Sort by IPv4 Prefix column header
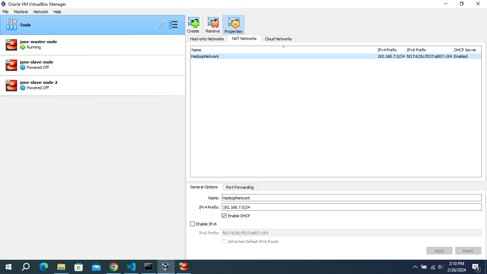This screenshot has width=487, height=274. point(391,50)
